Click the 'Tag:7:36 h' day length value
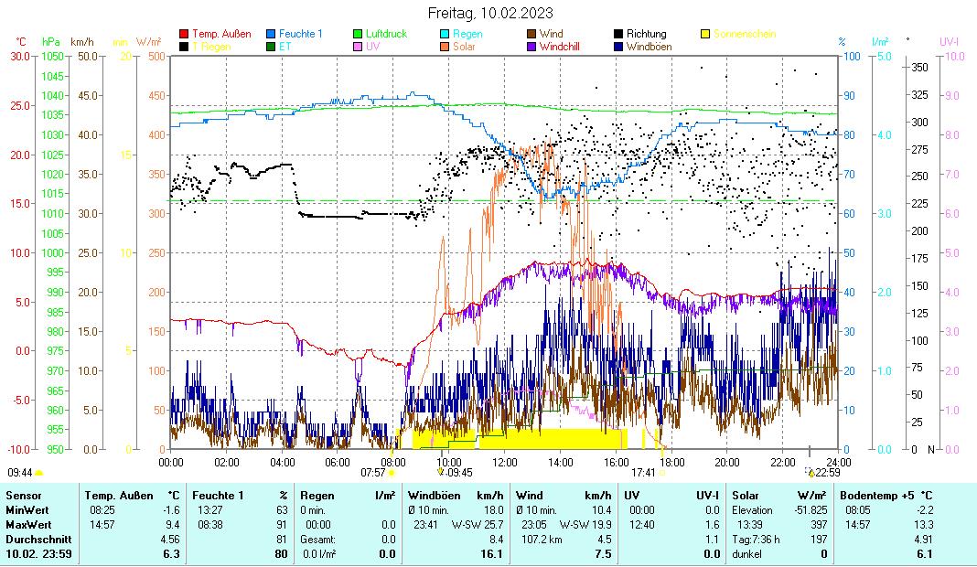977x567 pixels. (756, 540)
